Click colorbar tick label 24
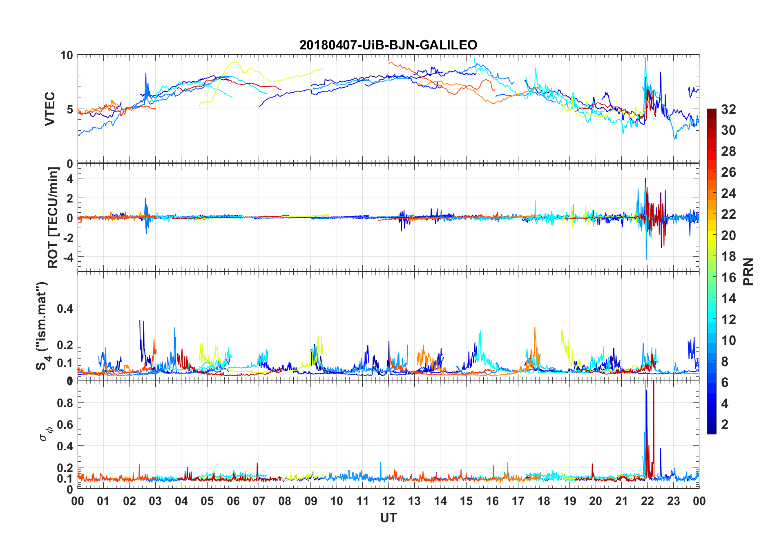The height and width of the screenshot is (543, 777). pos(728,194)
